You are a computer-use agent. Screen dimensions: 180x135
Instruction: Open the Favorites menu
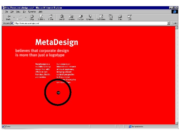[x=32, y=12]
